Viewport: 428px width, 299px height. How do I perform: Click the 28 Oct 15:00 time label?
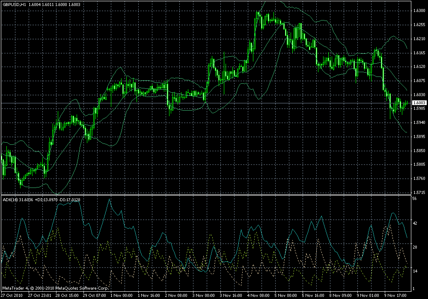(67, 296)
